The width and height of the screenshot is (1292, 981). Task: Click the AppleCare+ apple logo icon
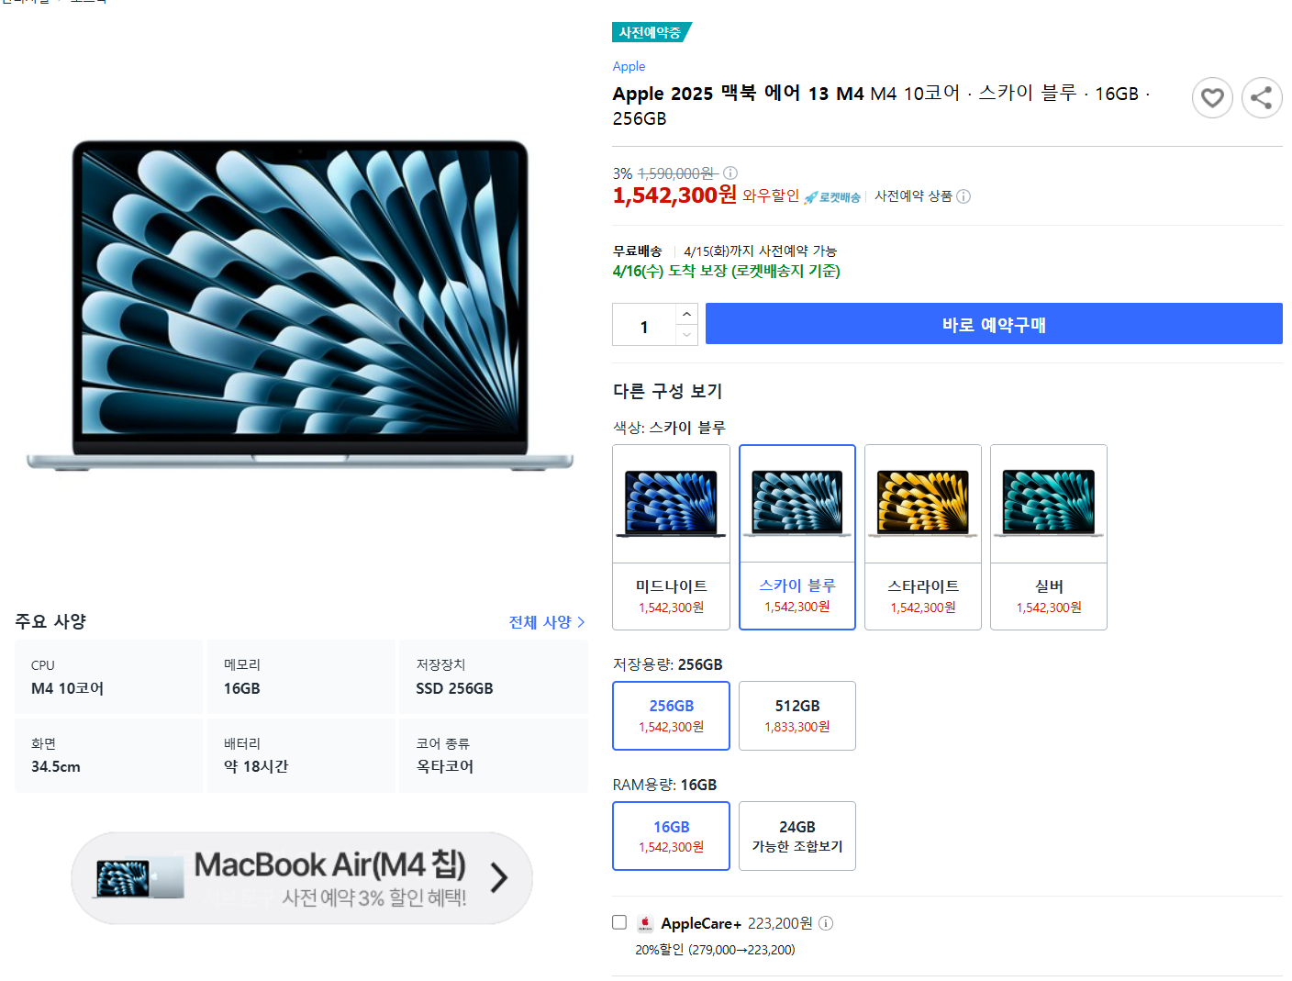tap(645, 923)
